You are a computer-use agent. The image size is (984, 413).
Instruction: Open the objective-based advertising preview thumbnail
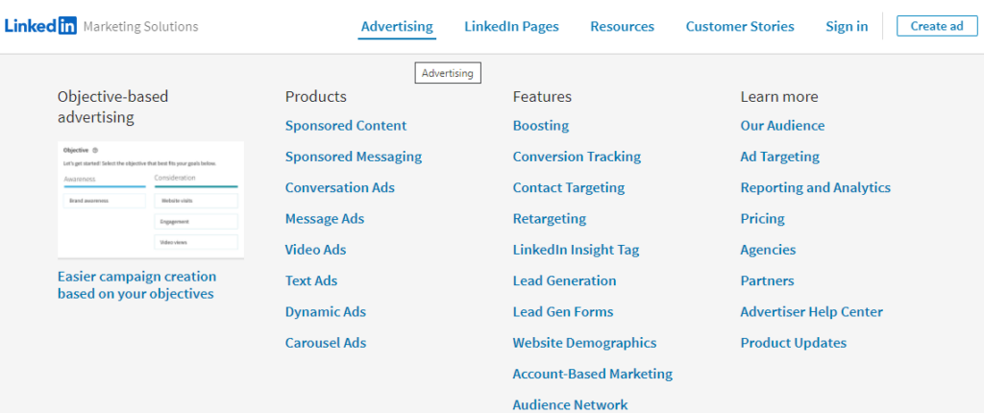[151, 200]
